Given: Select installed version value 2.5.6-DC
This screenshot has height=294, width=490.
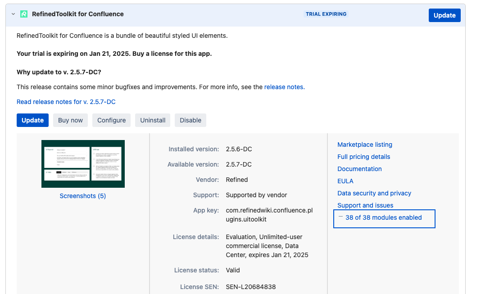Looking at the screenshot, I should 239,149.
